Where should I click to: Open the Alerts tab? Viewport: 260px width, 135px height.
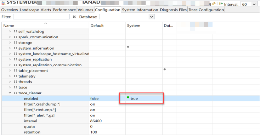[x=46, y=10]
